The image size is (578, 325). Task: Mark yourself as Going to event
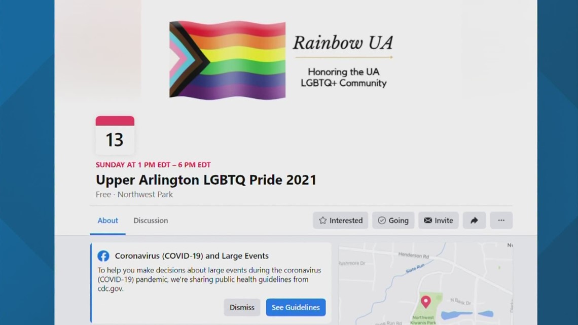(393, 221)
